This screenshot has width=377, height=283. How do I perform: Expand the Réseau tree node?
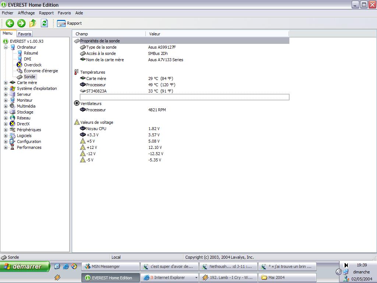point(6,118)
